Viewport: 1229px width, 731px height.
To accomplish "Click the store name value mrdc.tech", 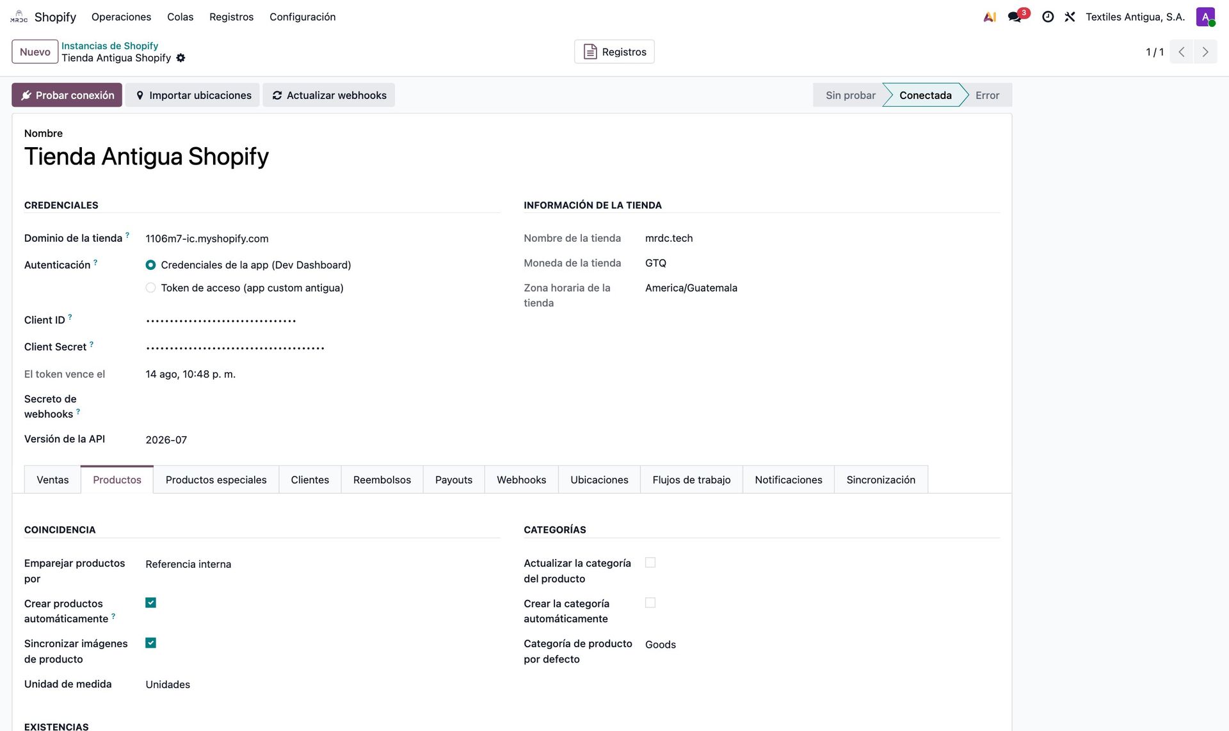I will coord(669,238).
